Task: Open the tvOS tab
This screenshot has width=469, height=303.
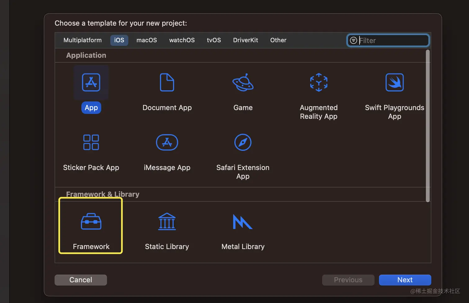Action: click(x=214, y=40)
